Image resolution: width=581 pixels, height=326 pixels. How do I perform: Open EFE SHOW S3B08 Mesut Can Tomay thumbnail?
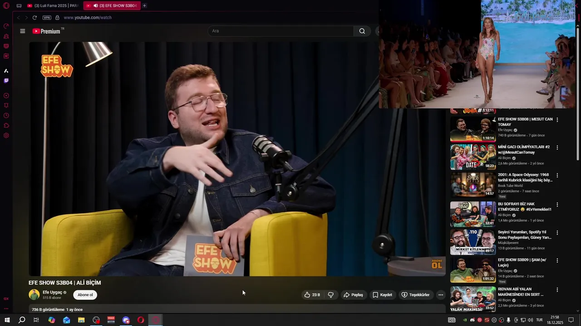coord(473,129)
